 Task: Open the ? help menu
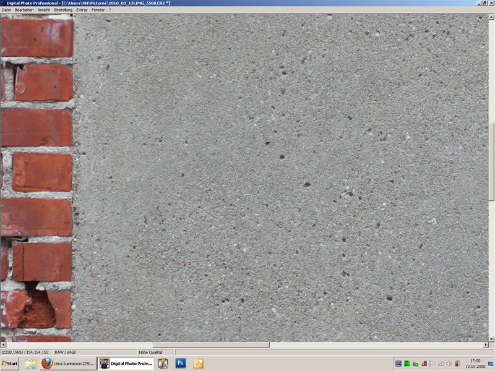110,10
